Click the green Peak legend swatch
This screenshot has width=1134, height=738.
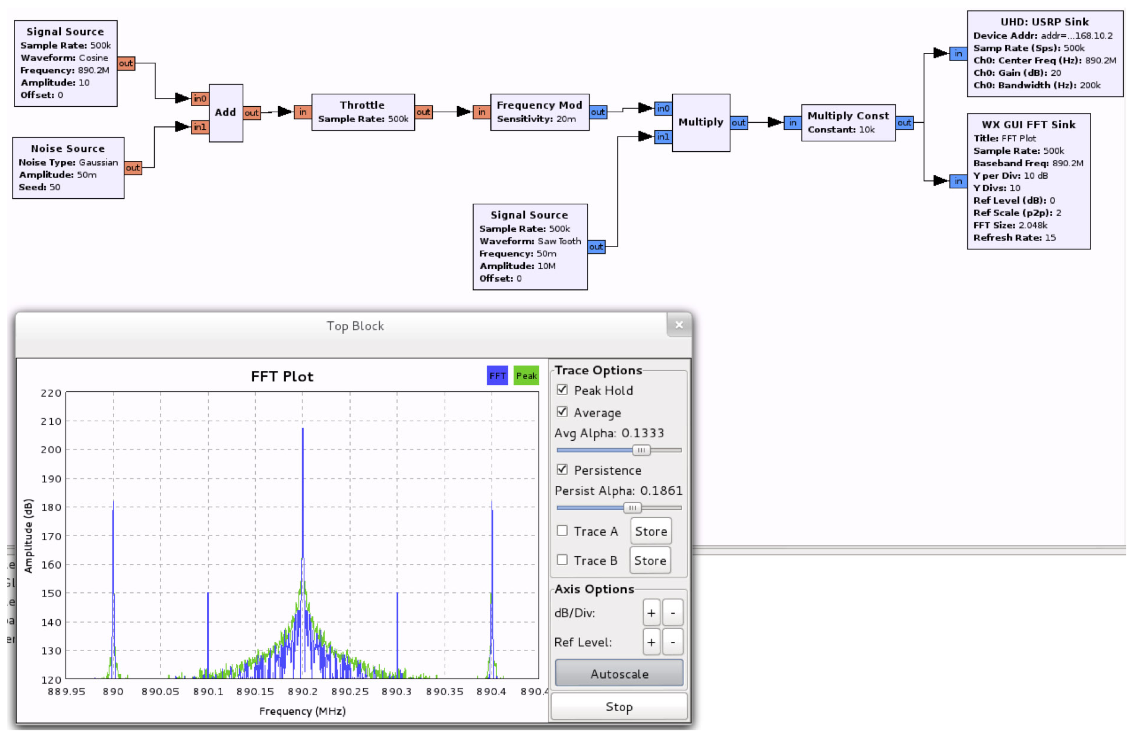[526, 376]
